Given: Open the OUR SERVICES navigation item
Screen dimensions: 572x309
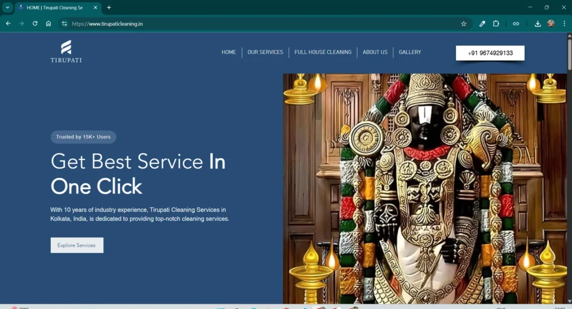Looking at the screenshot, I should tap(265, 52).
